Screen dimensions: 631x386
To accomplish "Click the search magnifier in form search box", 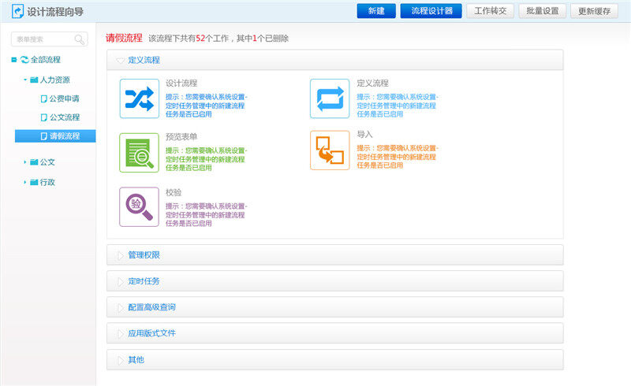I will point(80,39).
